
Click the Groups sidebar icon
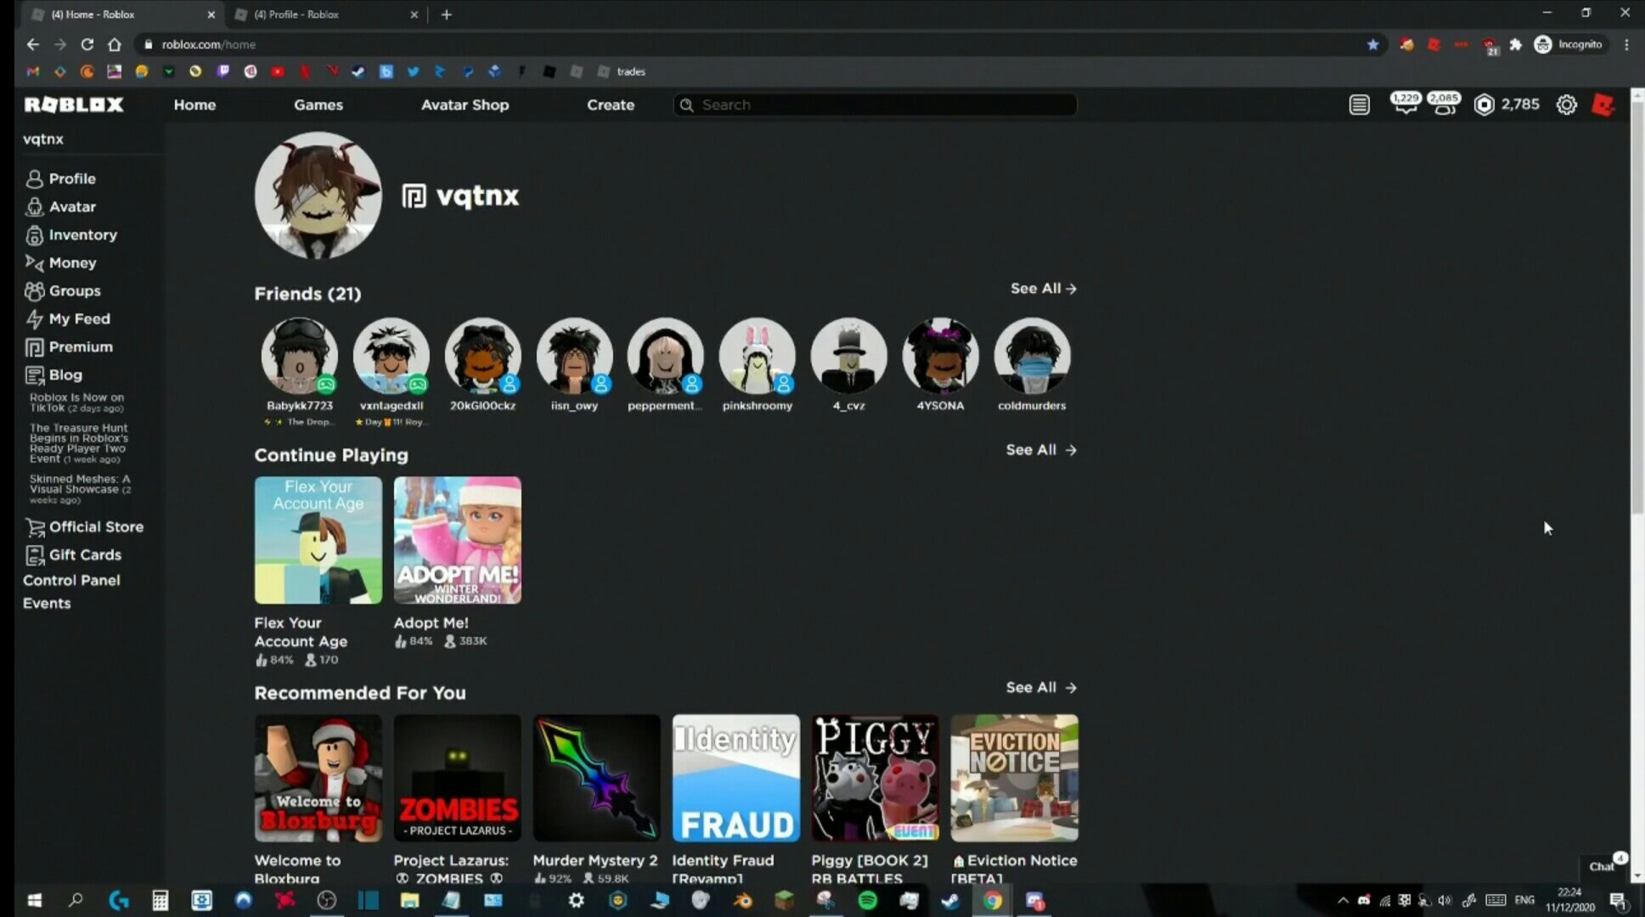(x=34, y=290)
